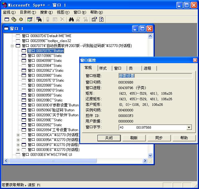Expand the 000209F0 #32770 dialog node
The height and width of the screenshot is (189, 199).
pos(18,145)
